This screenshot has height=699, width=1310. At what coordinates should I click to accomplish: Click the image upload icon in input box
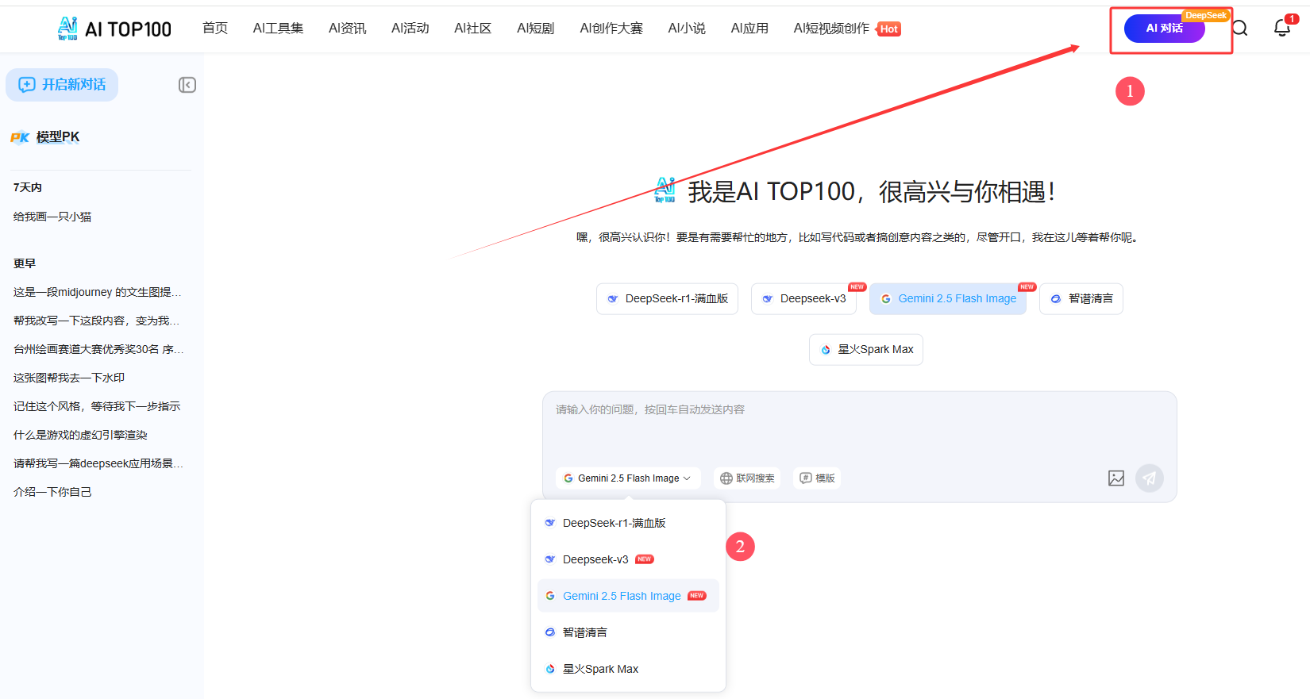(1115, 478)
